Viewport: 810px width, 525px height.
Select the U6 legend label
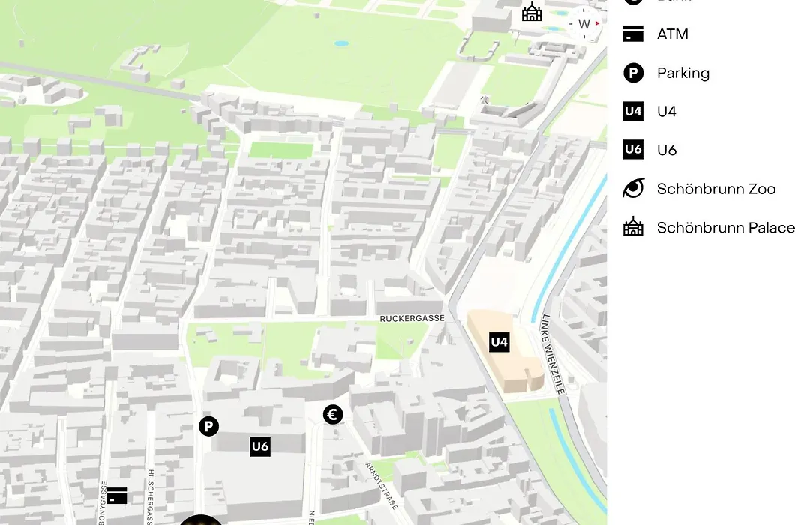coord(667,150)
